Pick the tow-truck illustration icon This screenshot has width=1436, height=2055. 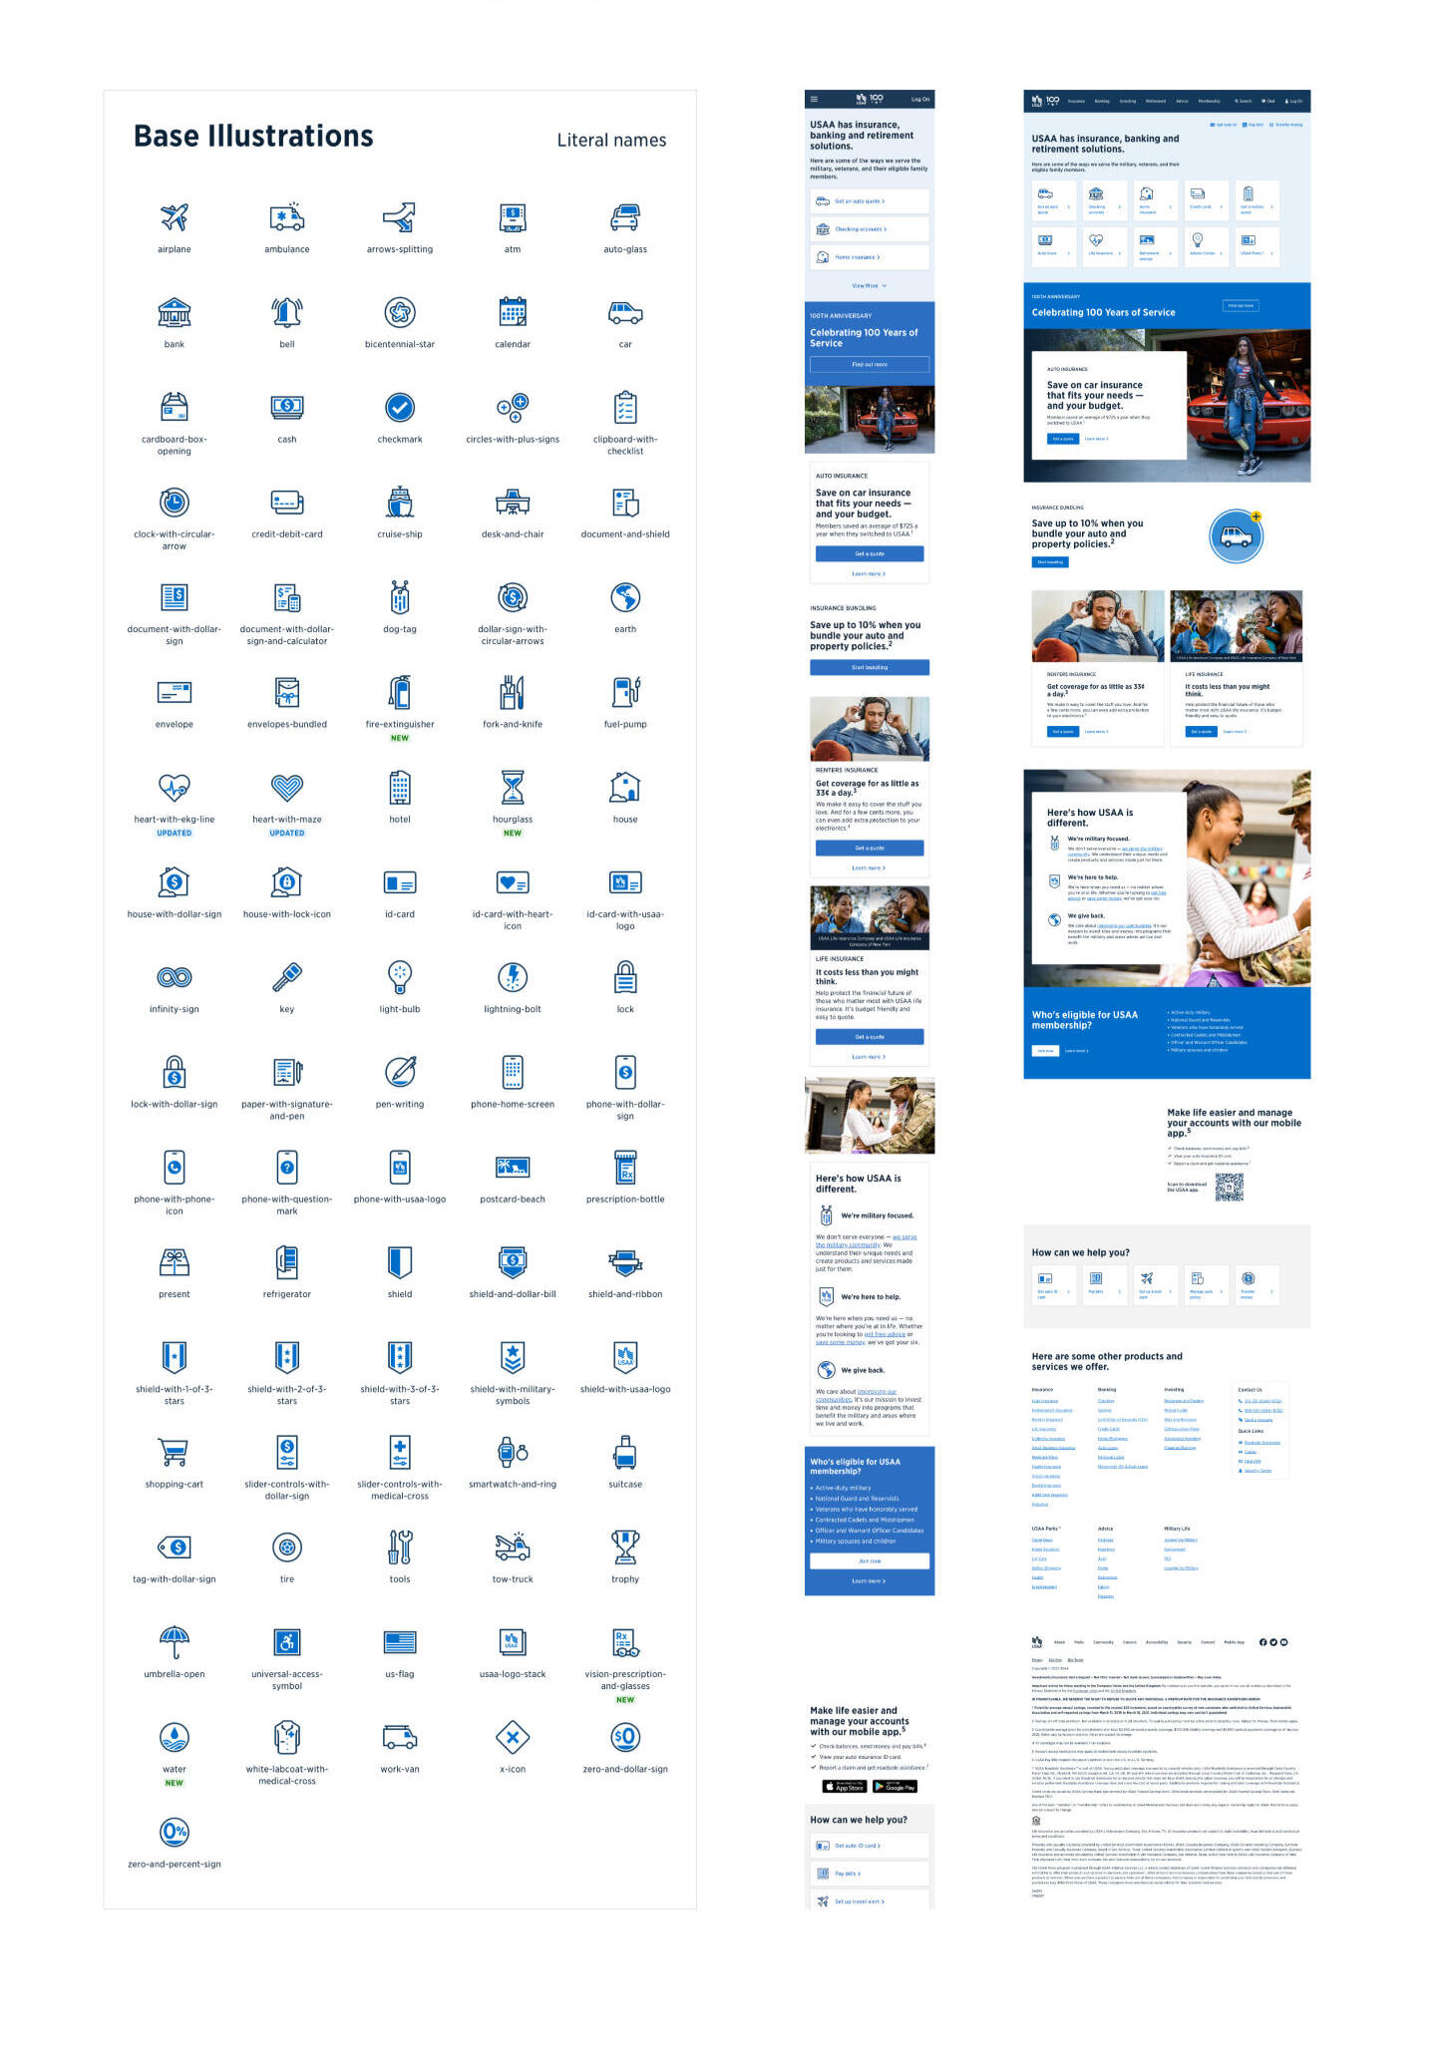513,1546
